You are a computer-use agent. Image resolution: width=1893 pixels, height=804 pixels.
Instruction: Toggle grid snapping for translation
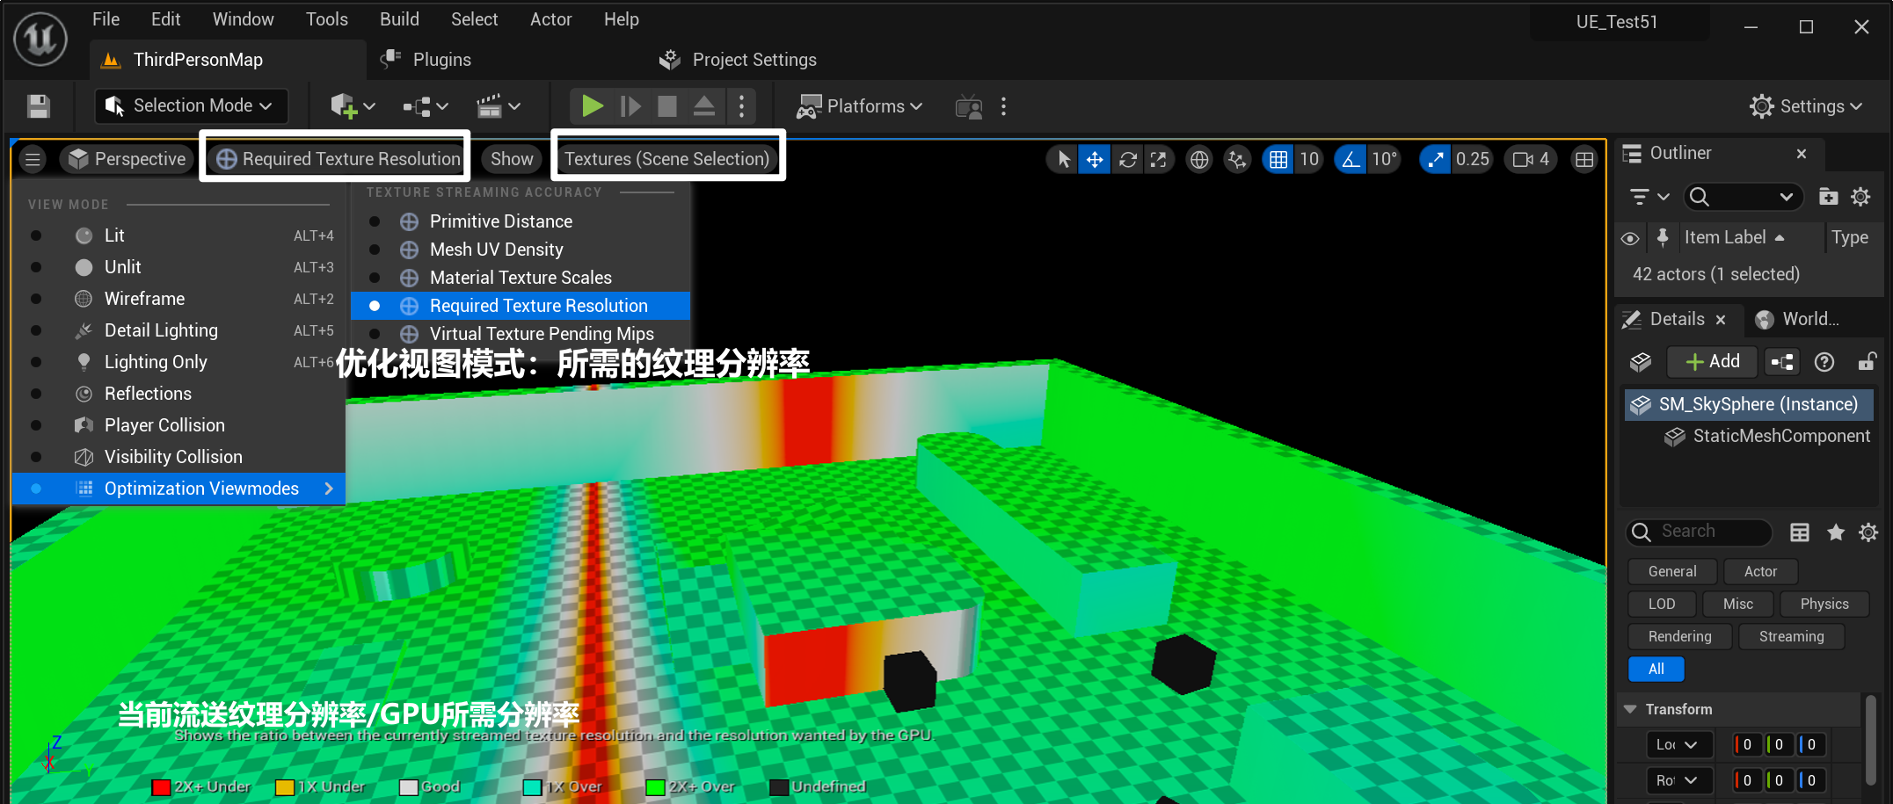pyautogui.click(x=1278, y=159)
